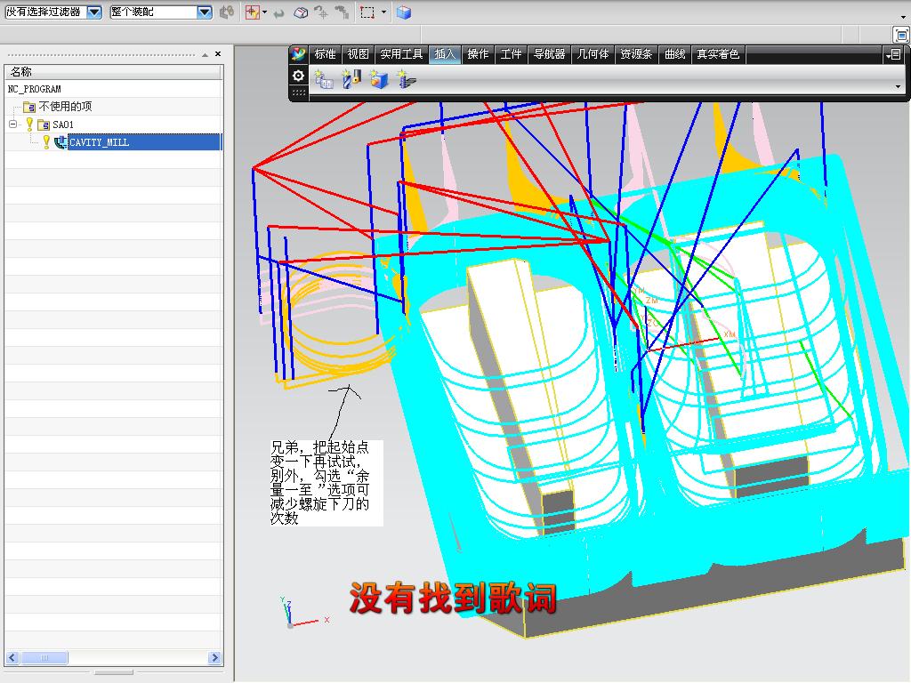Collapse the SA01 program group
911x683 pixels.
(12, 124)
